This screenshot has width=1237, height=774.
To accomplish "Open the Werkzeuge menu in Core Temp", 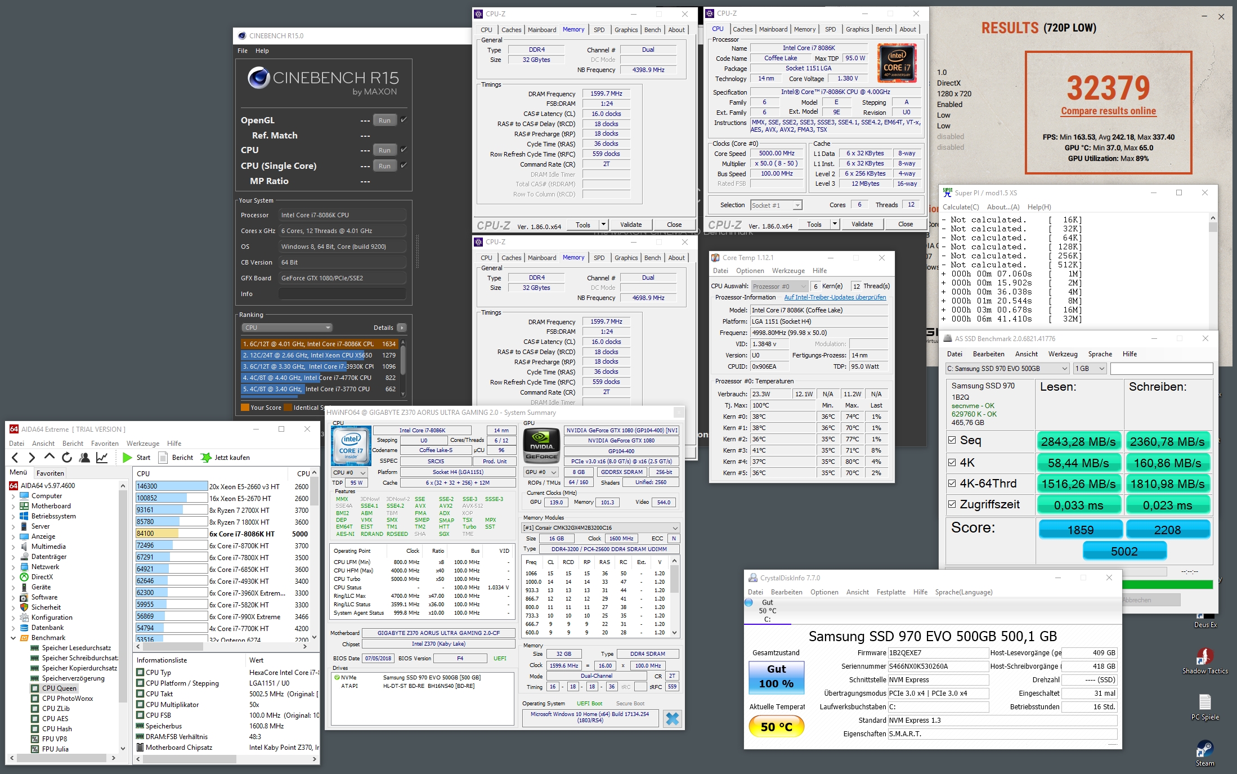I will (788, 271).
